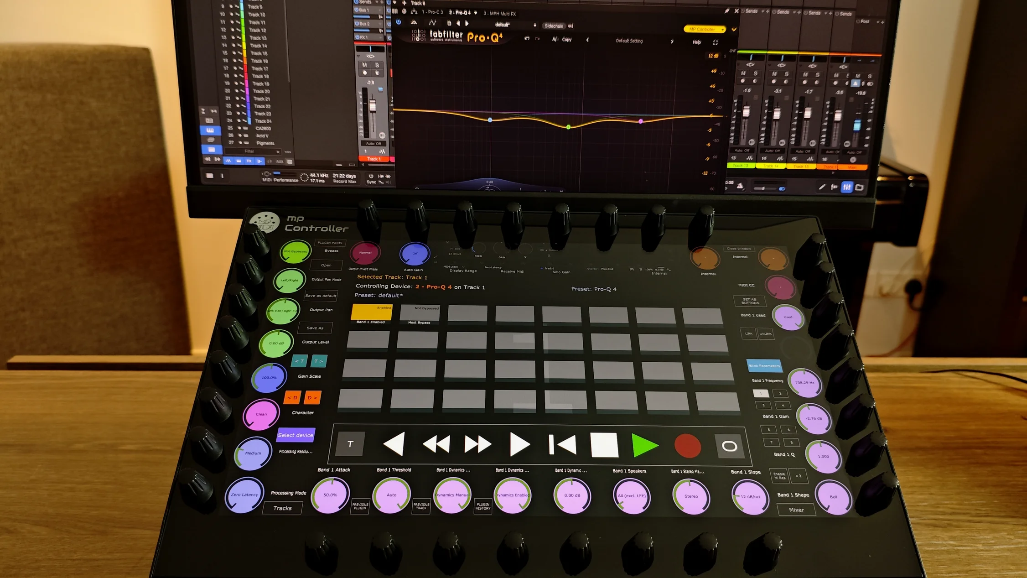Tap the white Stop square button

coord(604,445)
